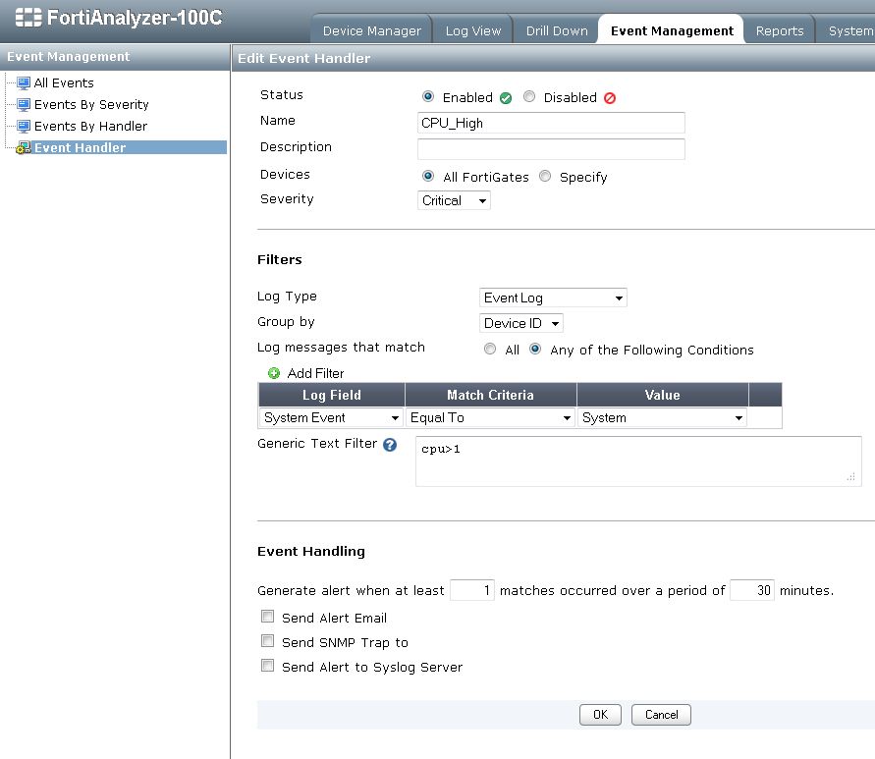
Task: Open the Equal To match criteria dropdown
Action: (x=490, y=417)
